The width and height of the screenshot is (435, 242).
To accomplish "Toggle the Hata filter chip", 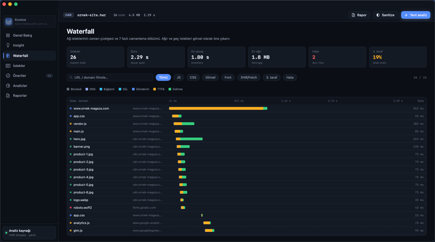I will coord(290,77).
